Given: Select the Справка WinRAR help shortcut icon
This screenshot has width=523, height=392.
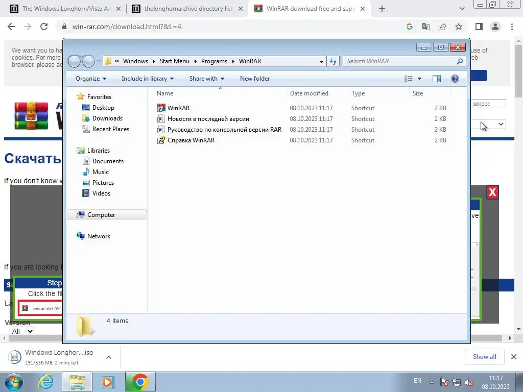Looking at the screenshot, I should (161, 140).
